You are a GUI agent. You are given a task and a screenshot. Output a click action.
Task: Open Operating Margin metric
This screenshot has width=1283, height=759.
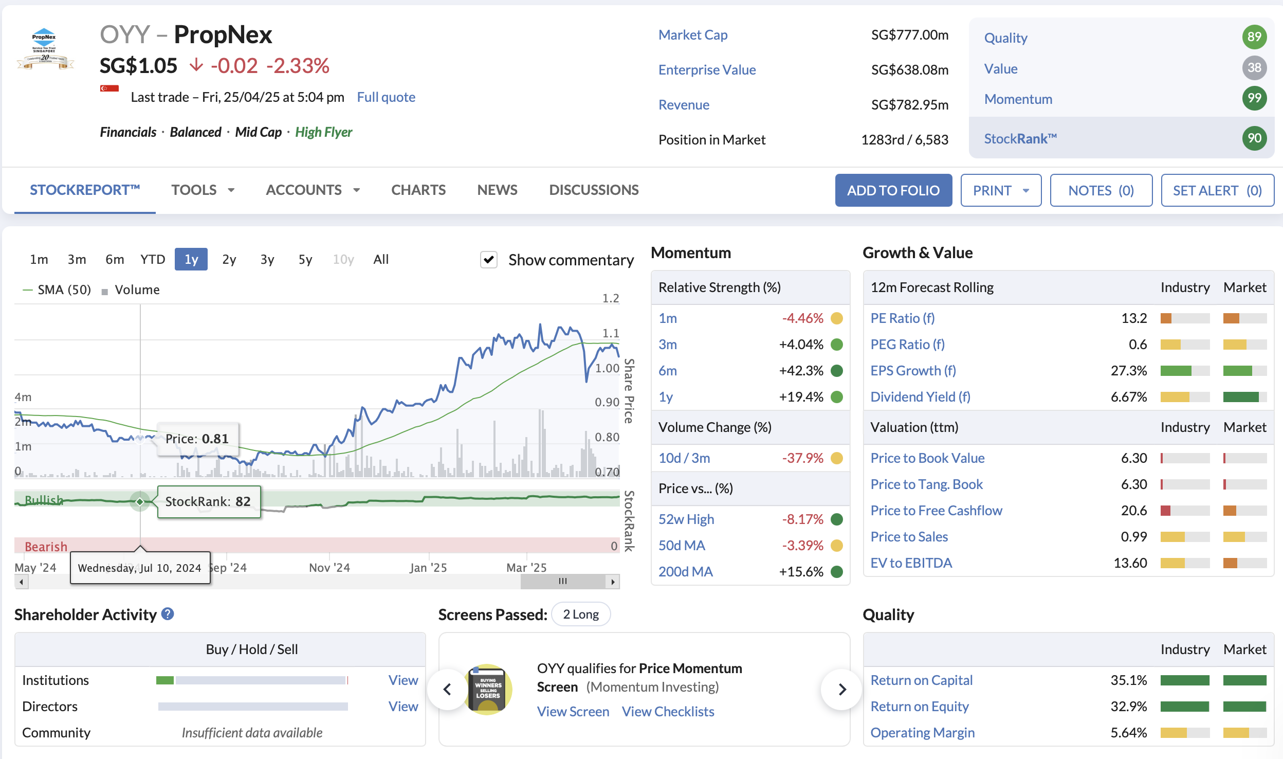point(922,733)
